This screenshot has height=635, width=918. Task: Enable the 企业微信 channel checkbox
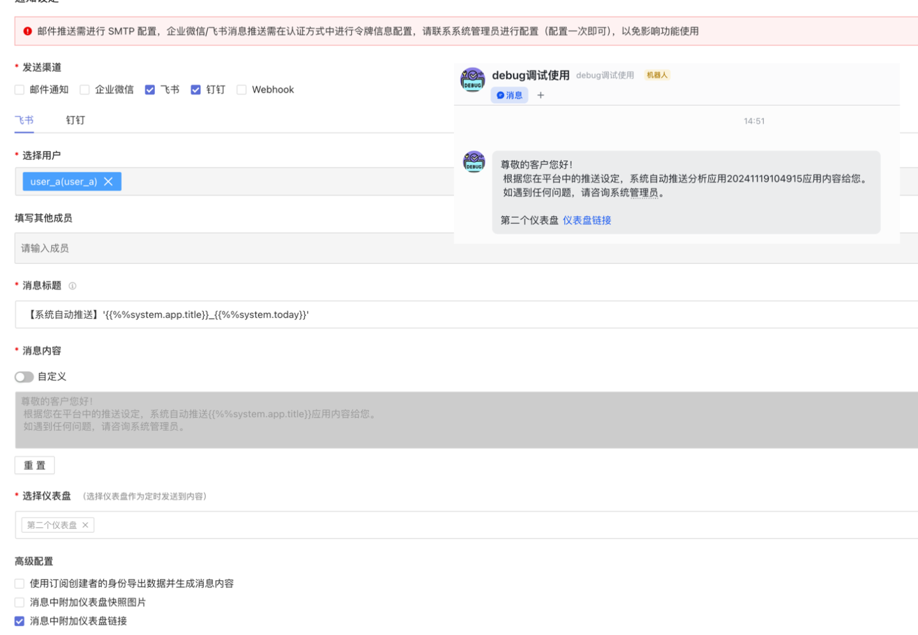tap(85, 90)
